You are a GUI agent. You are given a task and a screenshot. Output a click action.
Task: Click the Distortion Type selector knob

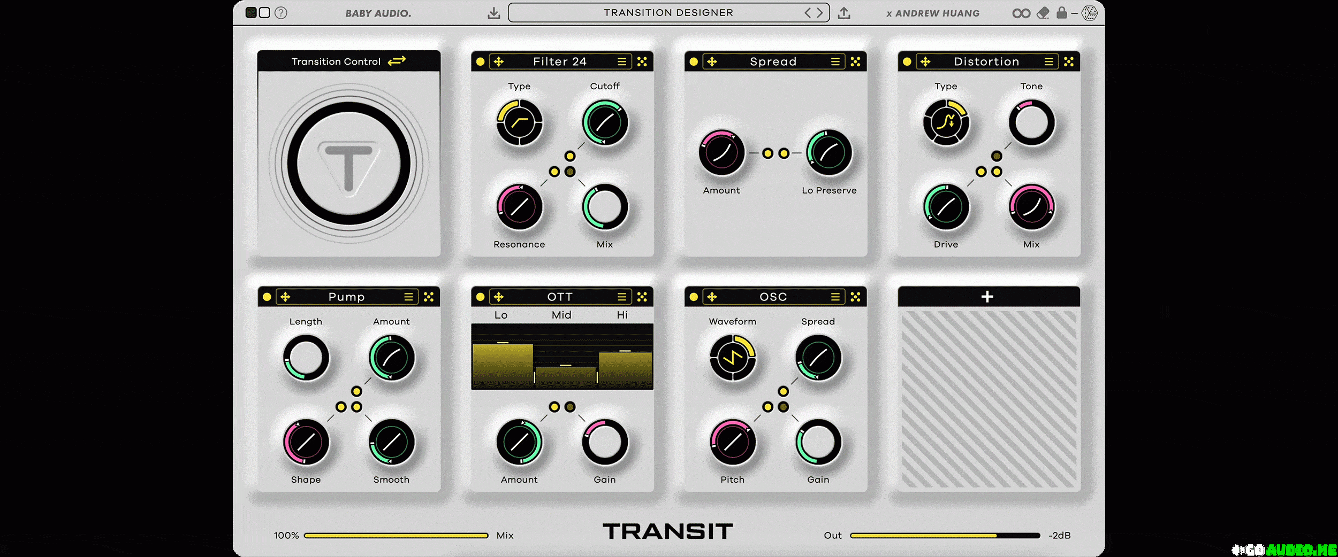946,122
